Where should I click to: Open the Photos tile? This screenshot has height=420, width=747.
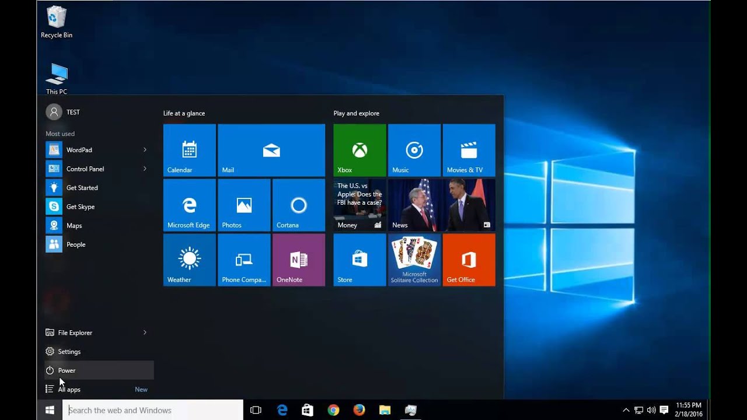[x=244, y=205]
